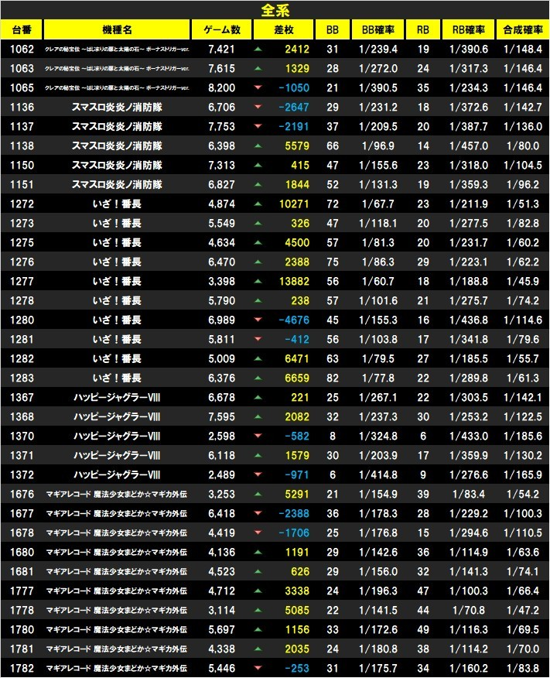Click the 機種名 column header

coord(117,30)
